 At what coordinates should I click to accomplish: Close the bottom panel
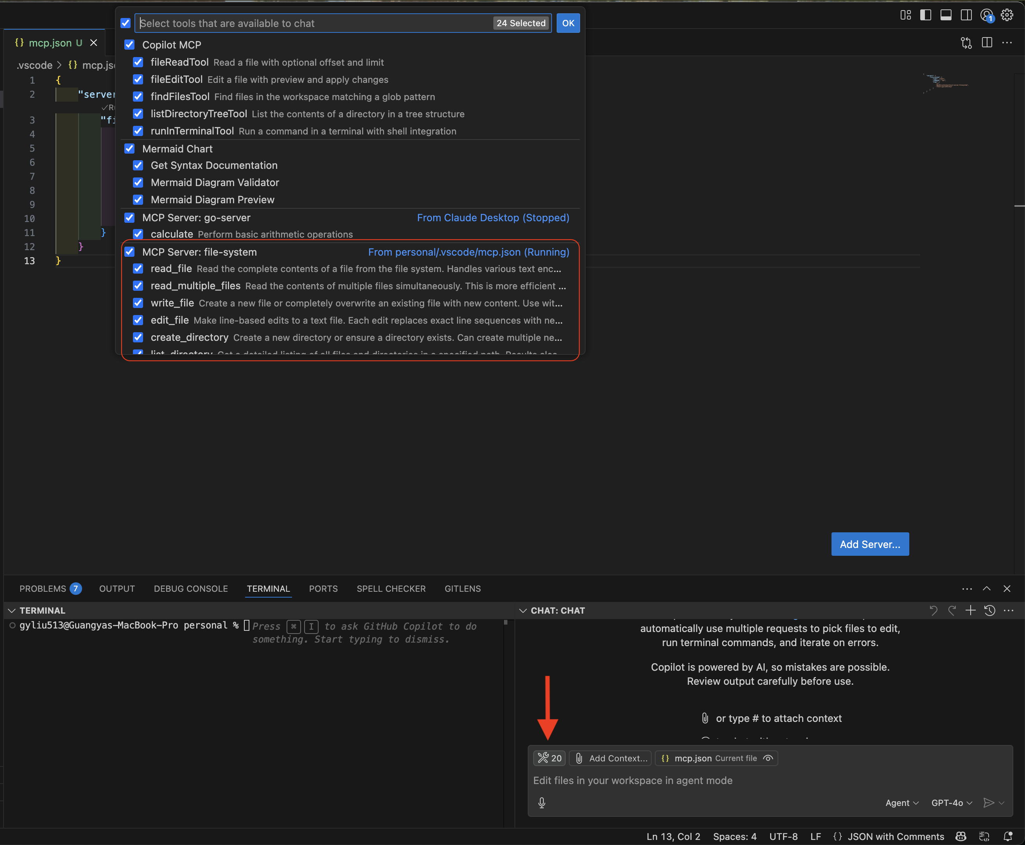(1007, 589)
